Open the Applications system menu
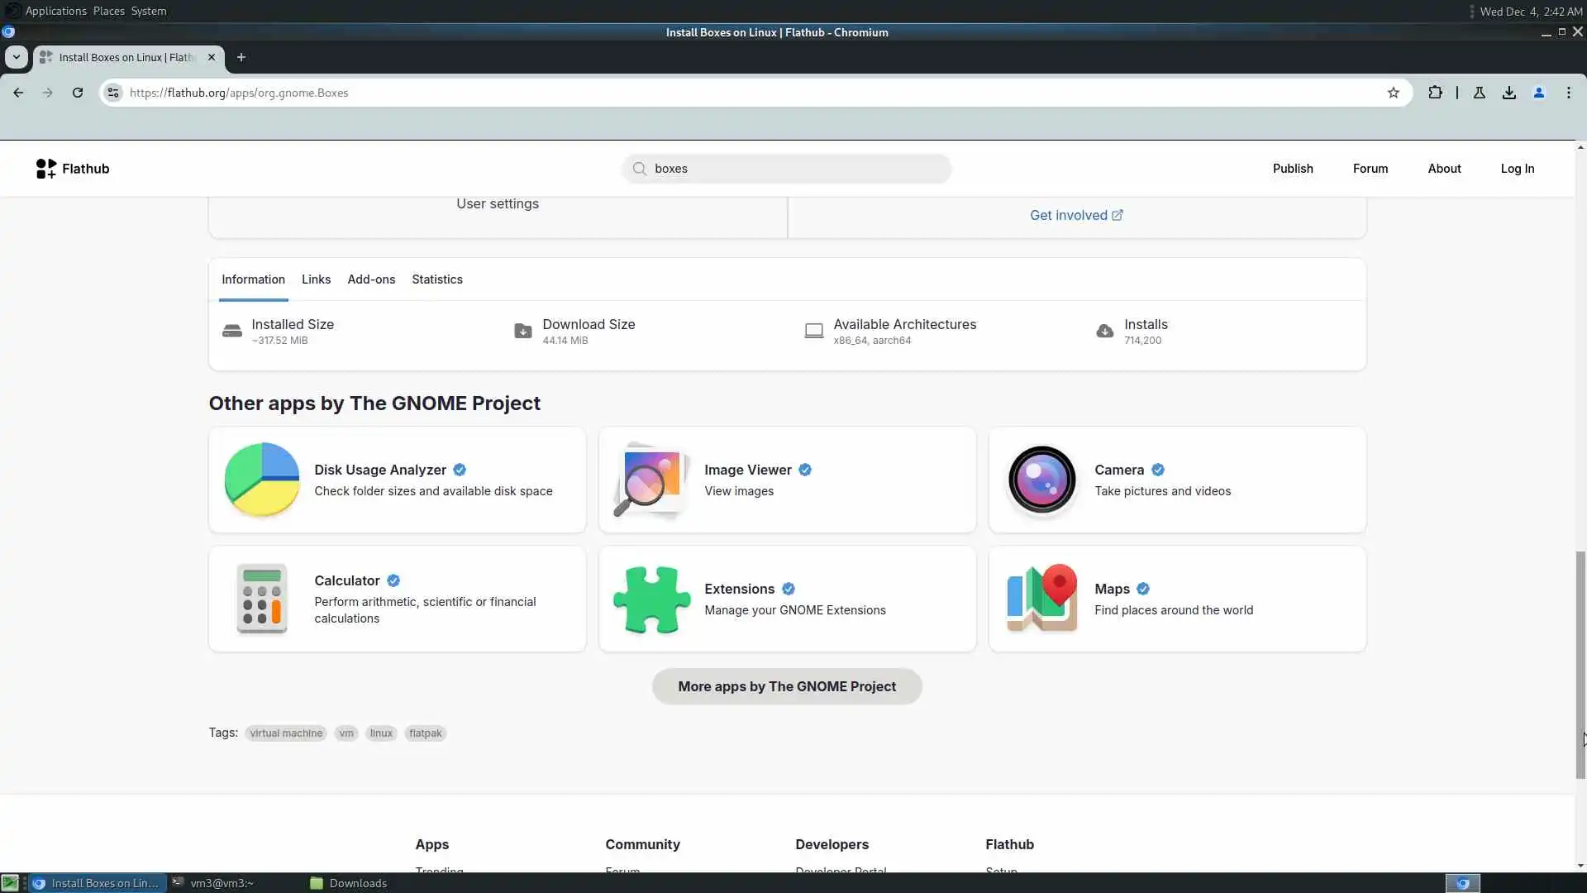1587x893 pixels. point(55,11)
